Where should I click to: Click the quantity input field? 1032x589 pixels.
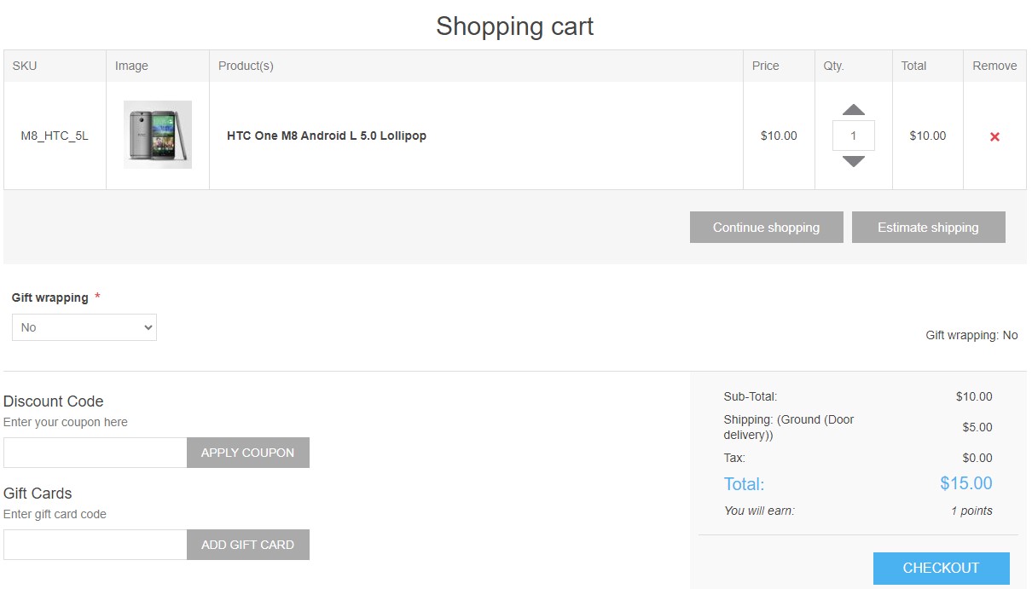854,136
